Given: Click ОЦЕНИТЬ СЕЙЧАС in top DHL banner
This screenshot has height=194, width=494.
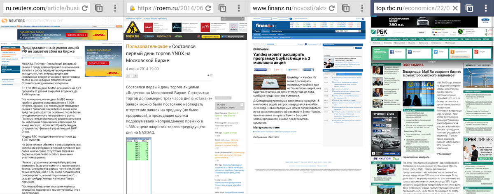Looking at the screenshot, I should coord(77,35).
